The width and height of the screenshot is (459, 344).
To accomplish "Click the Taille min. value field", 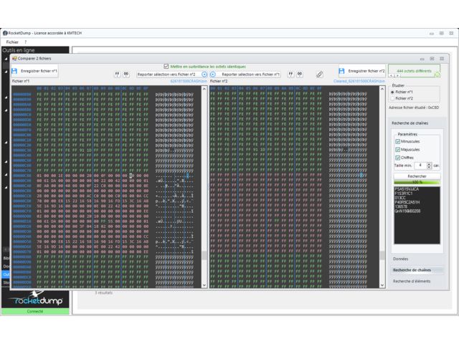I will (x=421, y=166).
